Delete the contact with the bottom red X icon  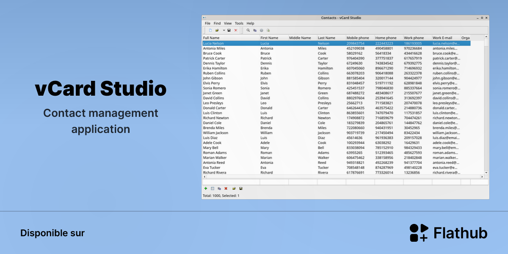pyautogui.click(x=226, y=188)
